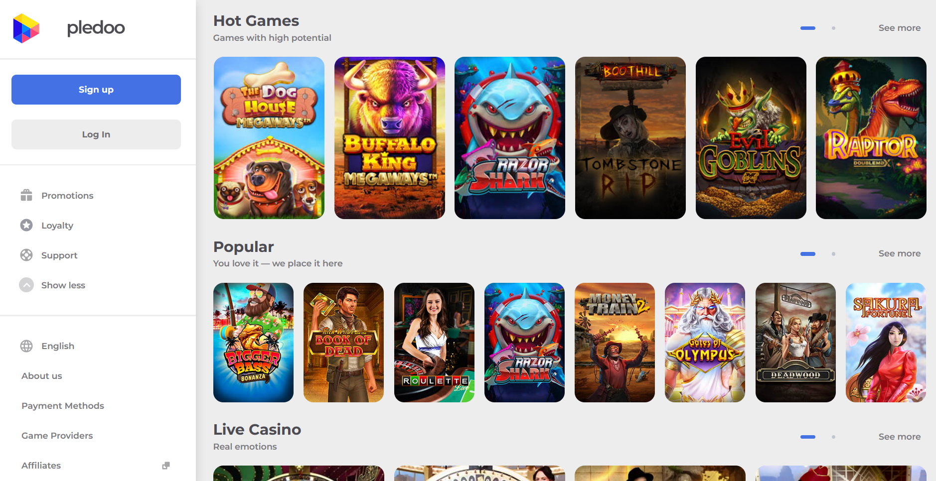The image size is (936, 481).
Task: Click the blue Sign up button
Action: click(x=96, y=90)
